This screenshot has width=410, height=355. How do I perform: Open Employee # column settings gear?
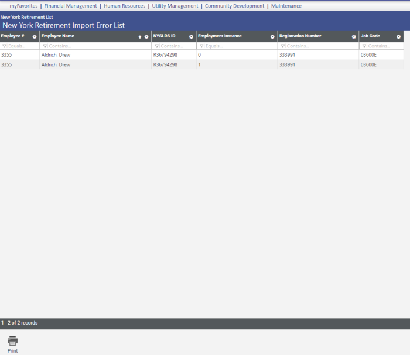tap(35, 36)
